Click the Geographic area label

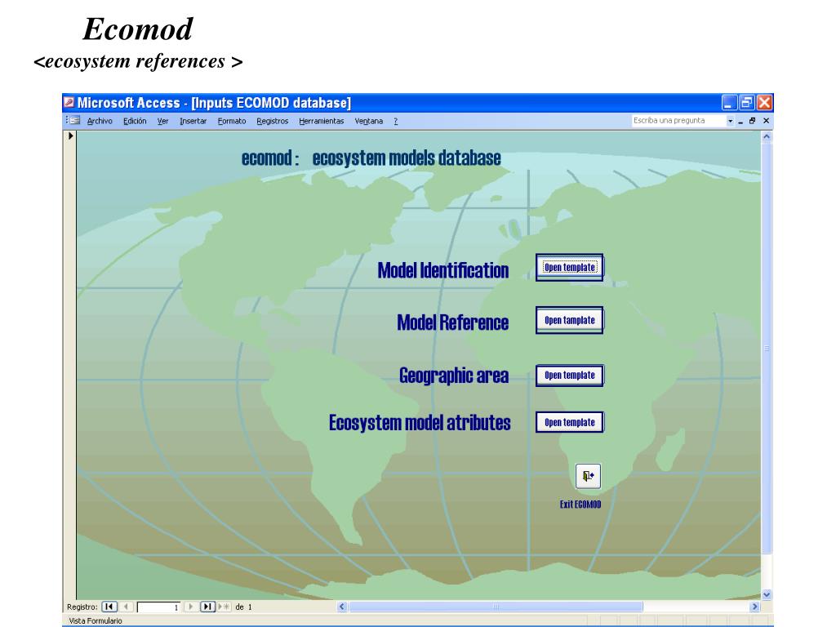tap(454, 376)
